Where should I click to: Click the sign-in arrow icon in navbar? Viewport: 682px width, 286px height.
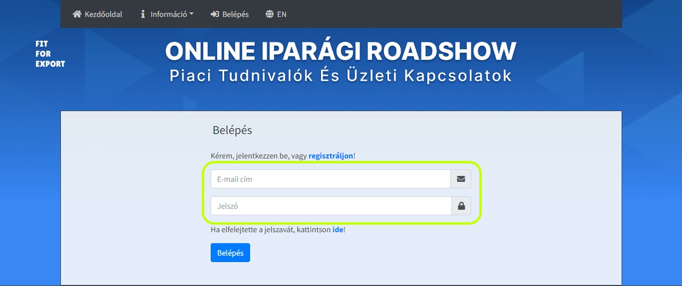tap(215, 14)
